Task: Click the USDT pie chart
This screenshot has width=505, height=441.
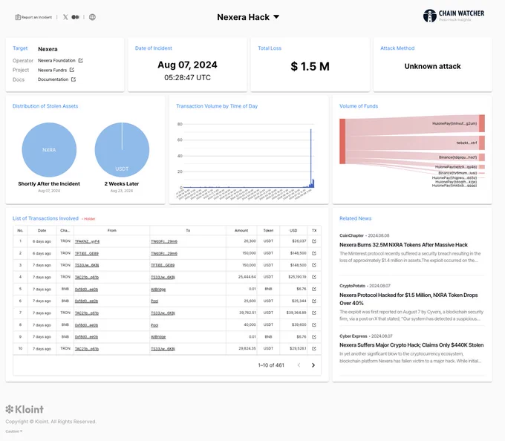Action: (x=122, y=150)
